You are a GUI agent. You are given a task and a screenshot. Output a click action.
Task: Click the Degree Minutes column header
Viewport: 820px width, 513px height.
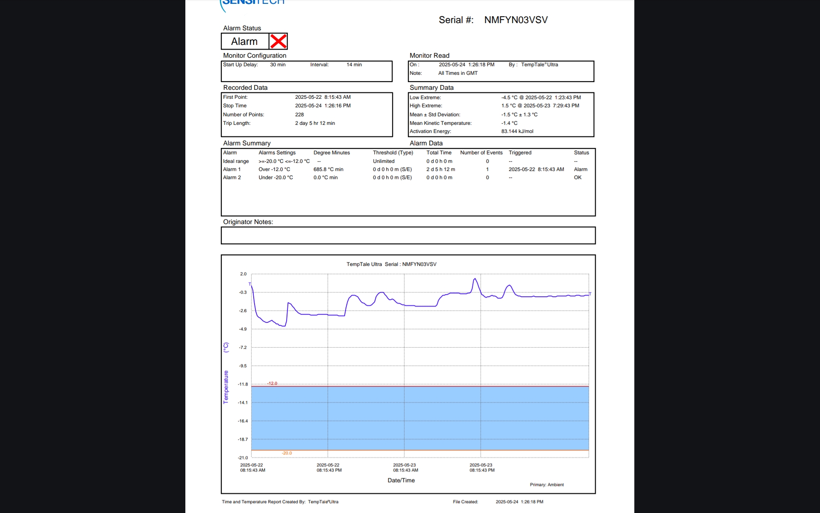coord(331,153)
